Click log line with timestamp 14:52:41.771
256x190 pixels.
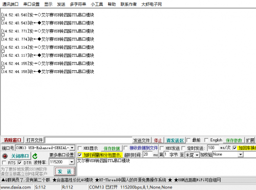click(48, 31)
